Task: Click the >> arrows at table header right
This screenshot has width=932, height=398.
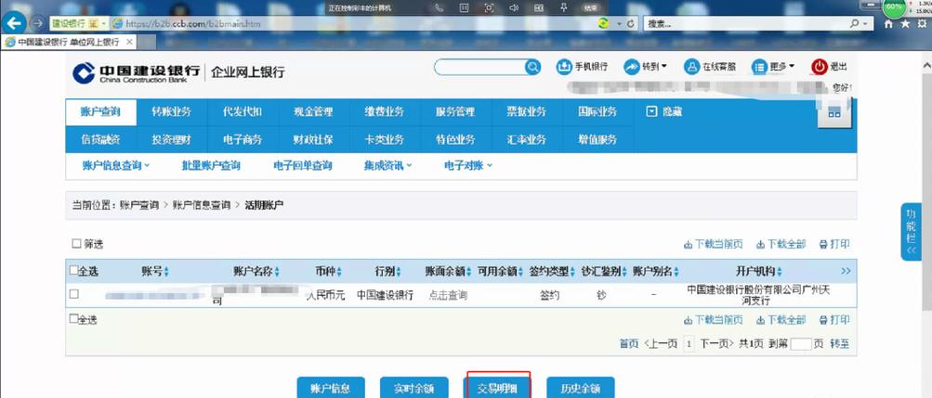Action: coord(846,271)
